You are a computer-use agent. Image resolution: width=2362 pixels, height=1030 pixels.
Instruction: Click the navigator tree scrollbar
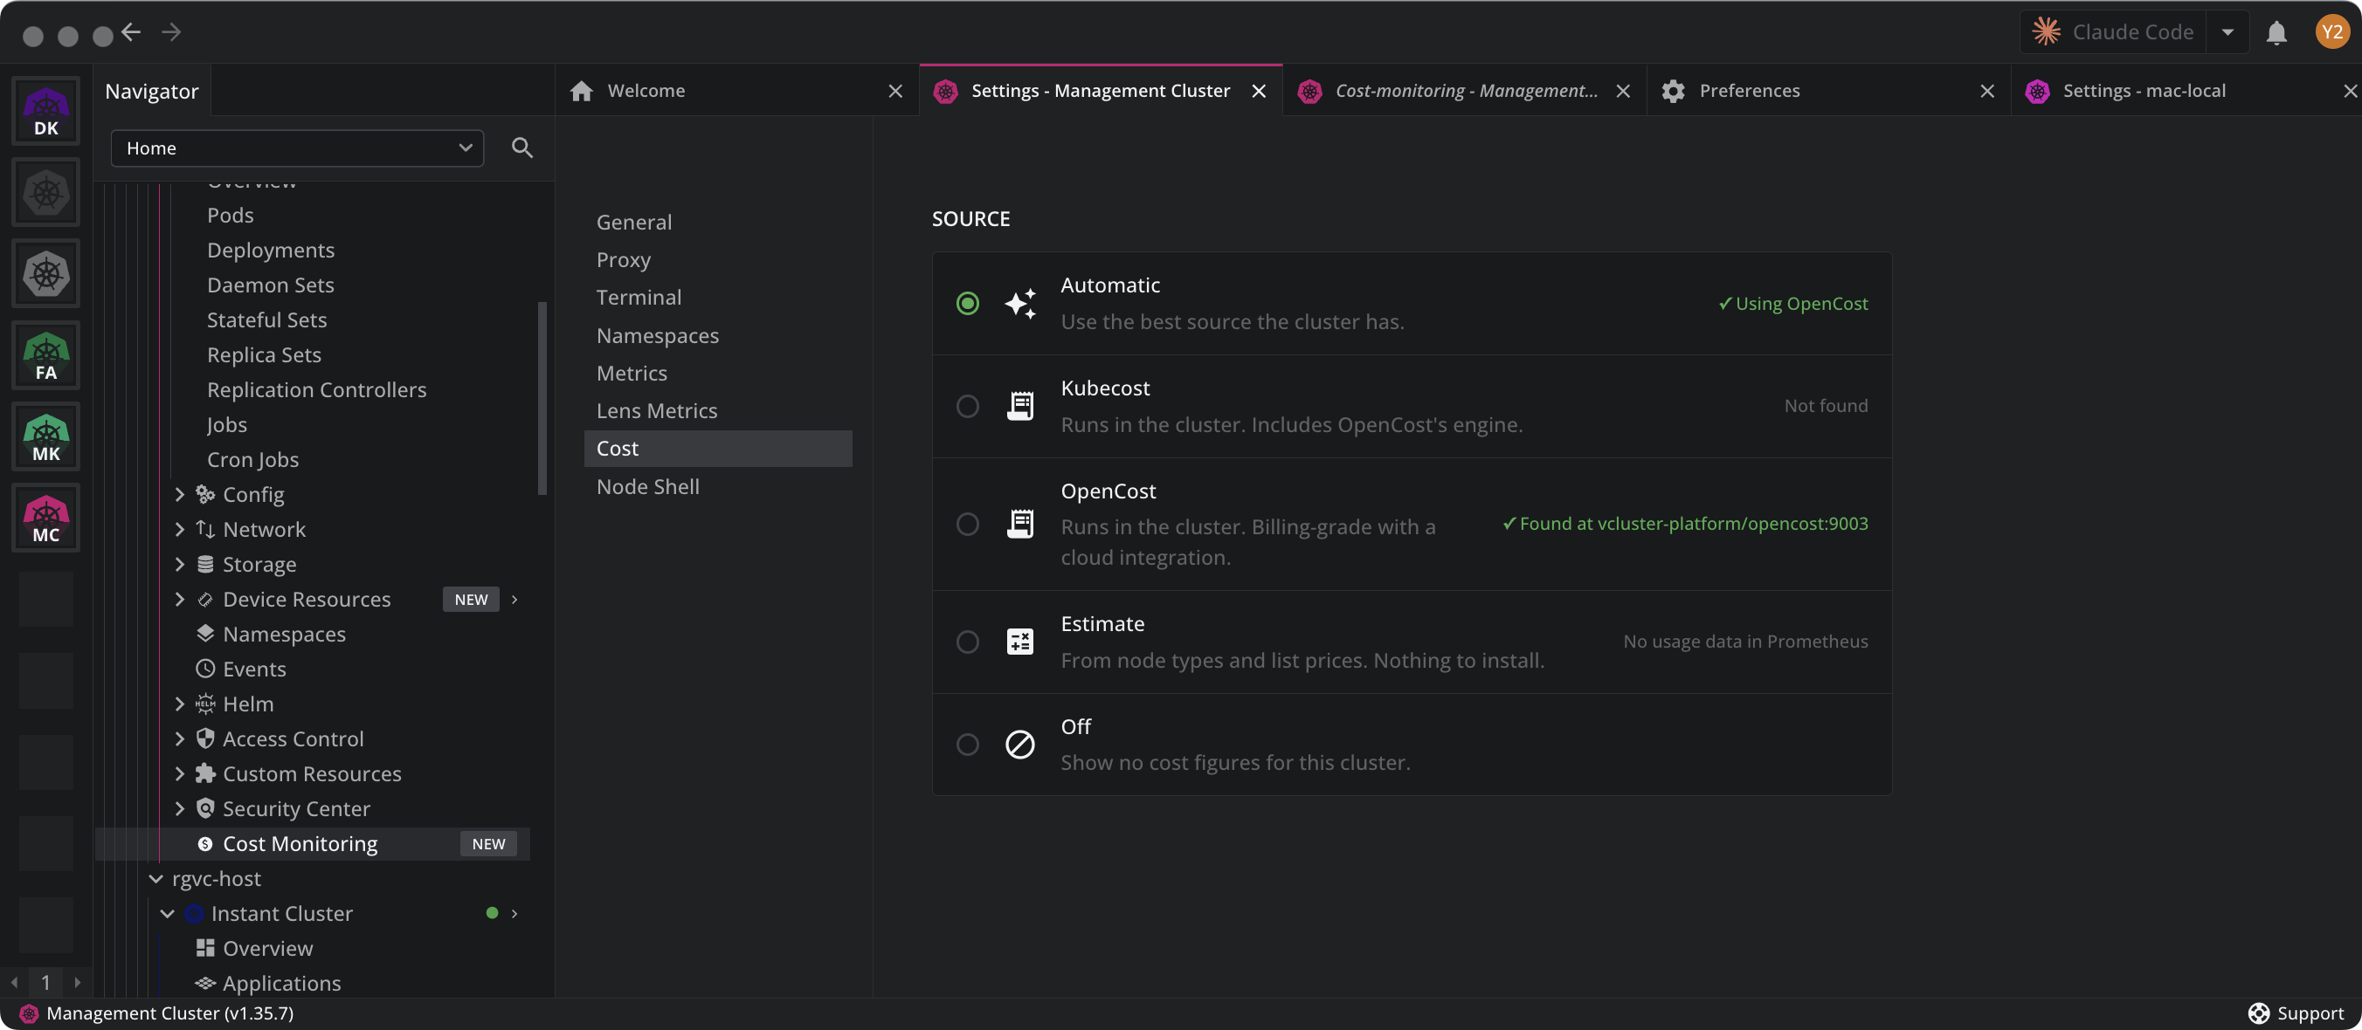[542, 398]
